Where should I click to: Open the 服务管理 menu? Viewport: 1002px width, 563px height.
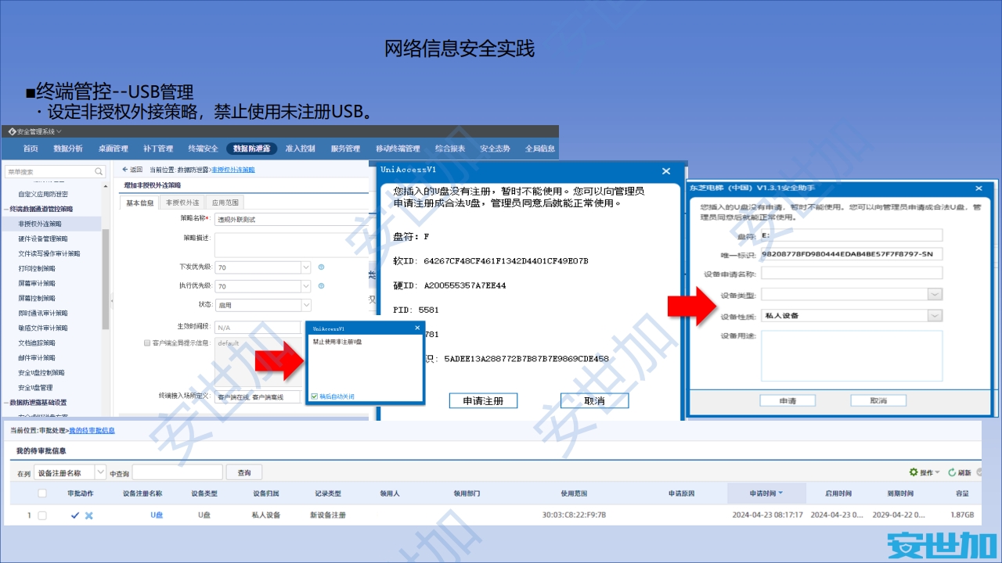345,149
